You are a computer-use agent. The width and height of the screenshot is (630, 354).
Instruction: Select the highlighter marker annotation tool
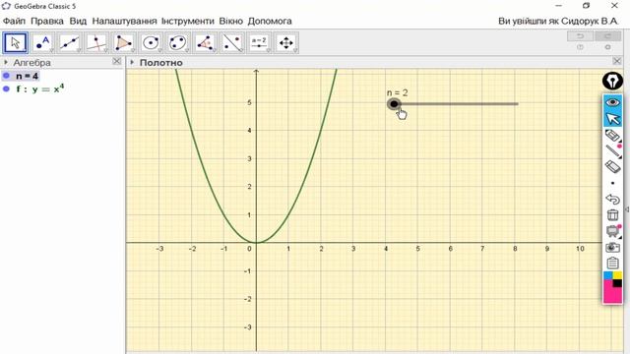[612, 136]
